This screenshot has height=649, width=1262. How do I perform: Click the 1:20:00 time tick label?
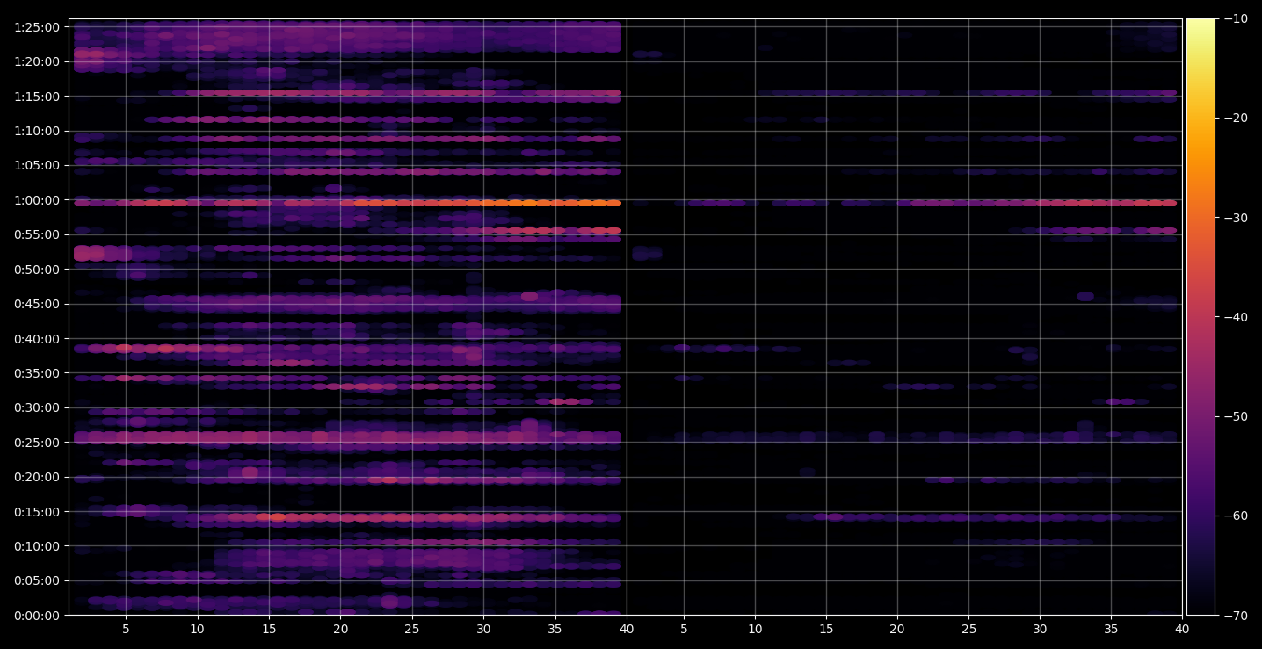(x=37, y=61)
